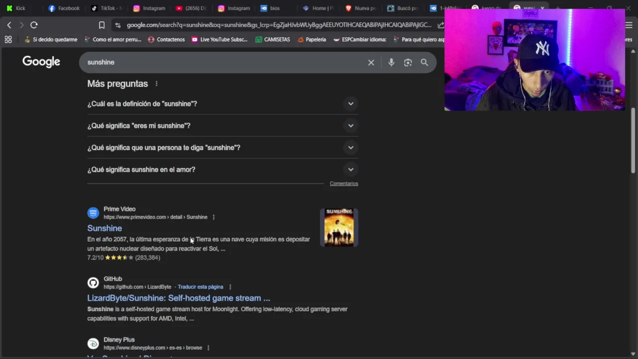Open the Sunshine Prime Video result title
This screenshot has height=359, width=638.
point(105,228)
